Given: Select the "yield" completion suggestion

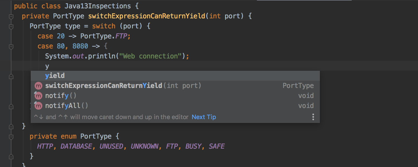Looking at the screenshot, I should click(55, 75).
